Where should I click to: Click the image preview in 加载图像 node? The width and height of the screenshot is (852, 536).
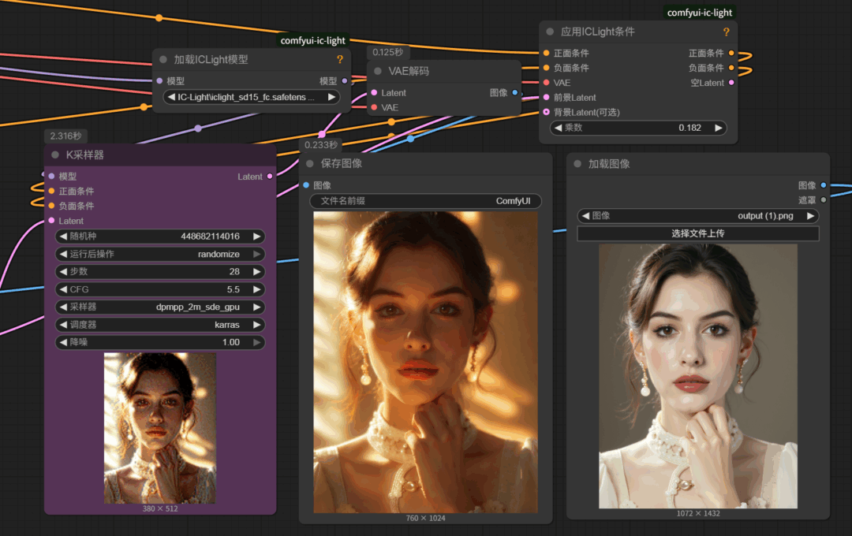(x=698, y=376)
